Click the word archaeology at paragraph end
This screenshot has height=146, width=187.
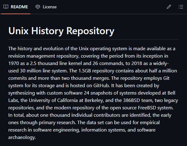point(22,138)
